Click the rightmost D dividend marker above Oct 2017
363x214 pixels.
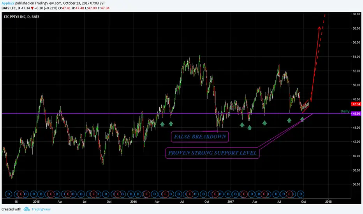point(301,194)
